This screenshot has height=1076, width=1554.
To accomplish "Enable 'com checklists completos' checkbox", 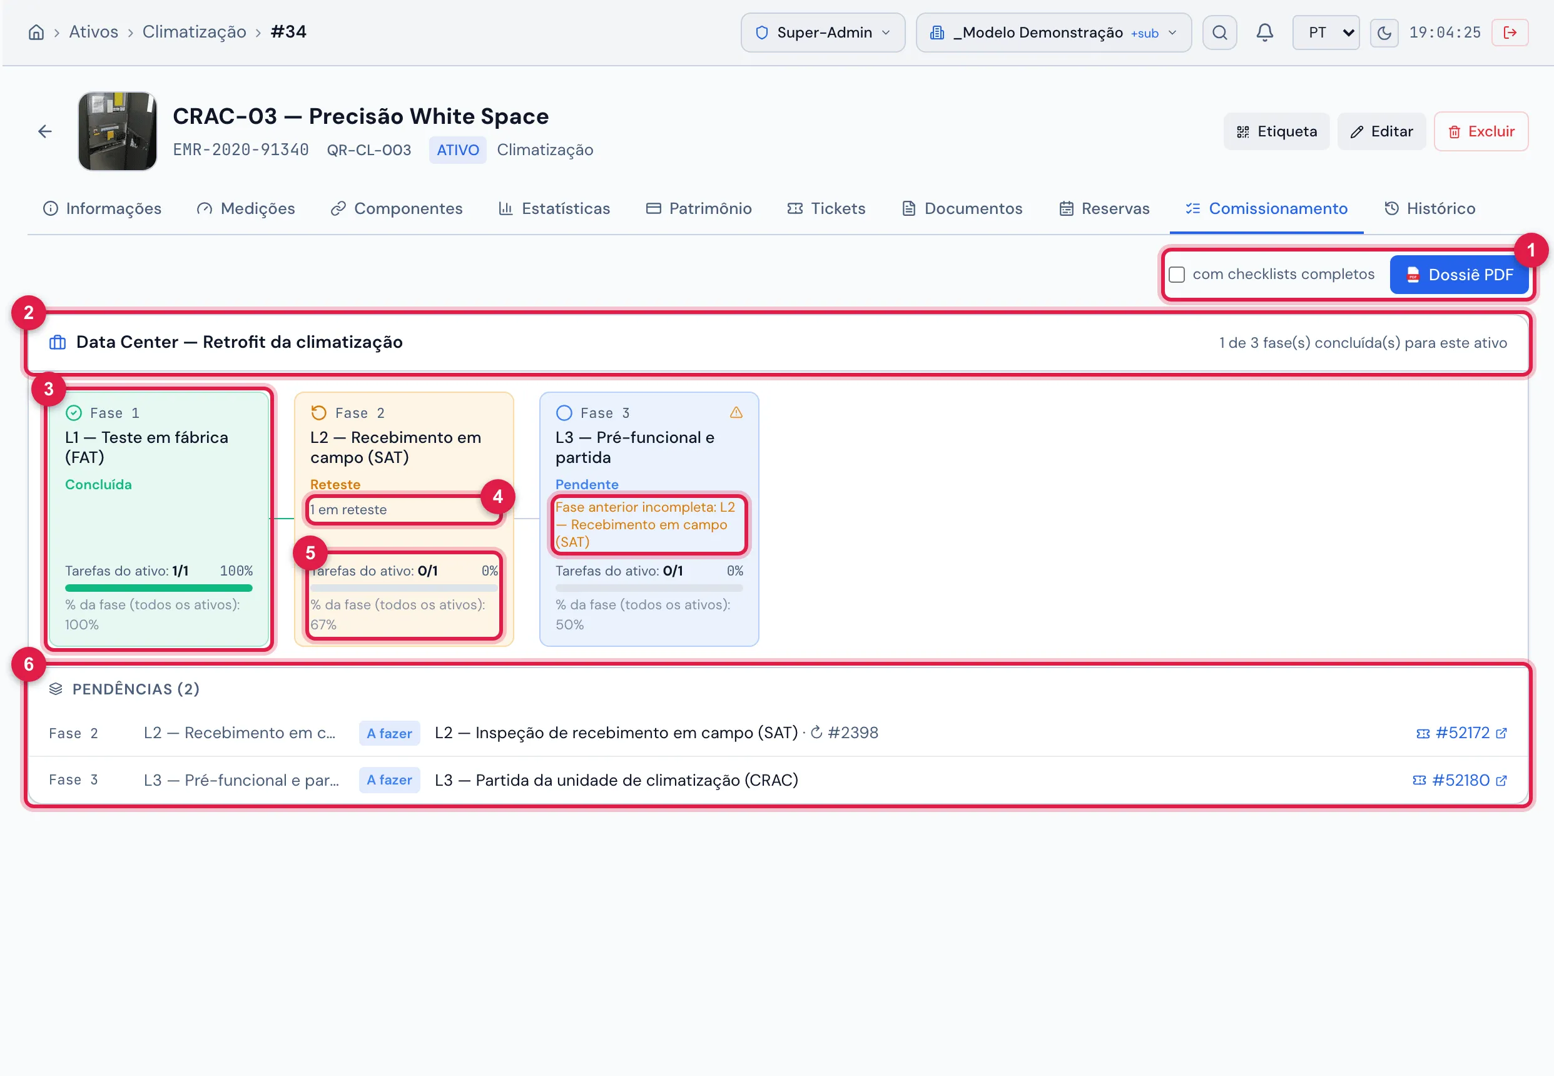I will point(1177,275).
